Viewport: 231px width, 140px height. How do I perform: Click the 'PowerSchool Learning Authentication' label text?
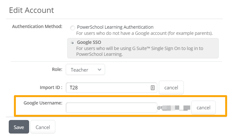115,27
